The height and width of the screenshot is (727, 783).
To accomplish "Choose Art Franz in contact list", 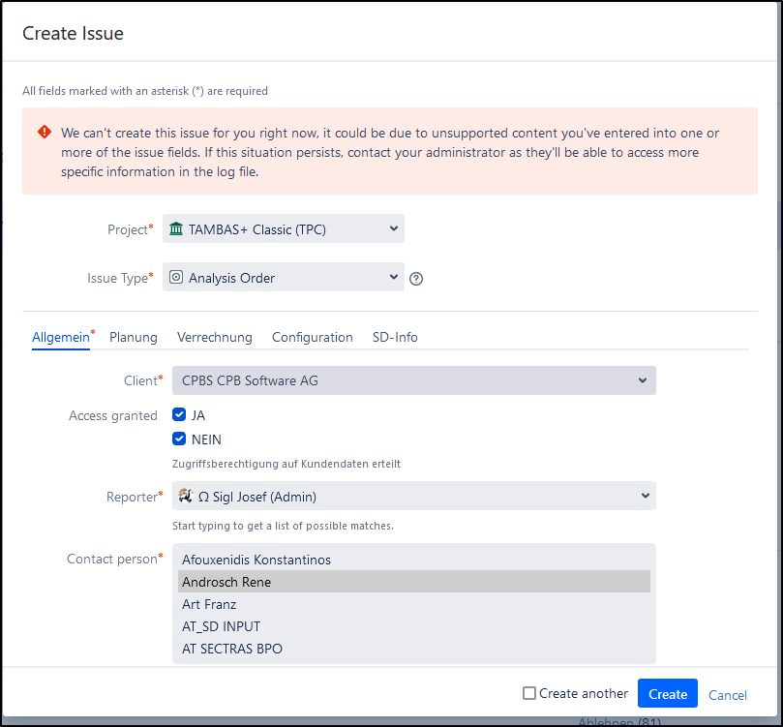I will coord(209,604).
